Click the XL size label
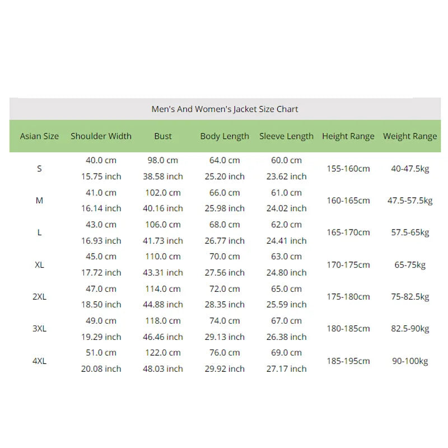This screenshot has width=448, height=448. 39,265
